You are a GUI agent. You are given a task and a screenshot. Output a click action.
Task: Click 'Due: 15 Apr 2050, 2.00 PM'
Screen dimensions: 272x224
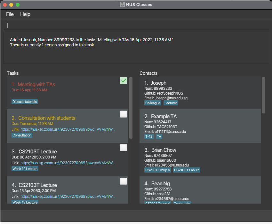pyautogui.click(x=34, y=191)
